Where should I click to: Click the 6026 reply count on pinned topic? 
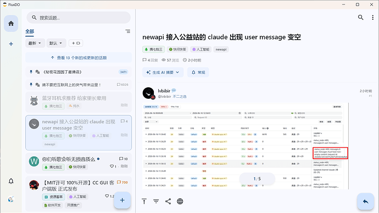(122, 85)
